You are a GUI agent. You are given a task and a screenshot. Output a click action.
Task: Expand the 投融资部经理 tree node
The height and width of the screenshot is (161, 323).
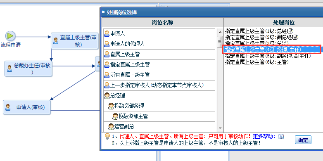tap(111, 106)
